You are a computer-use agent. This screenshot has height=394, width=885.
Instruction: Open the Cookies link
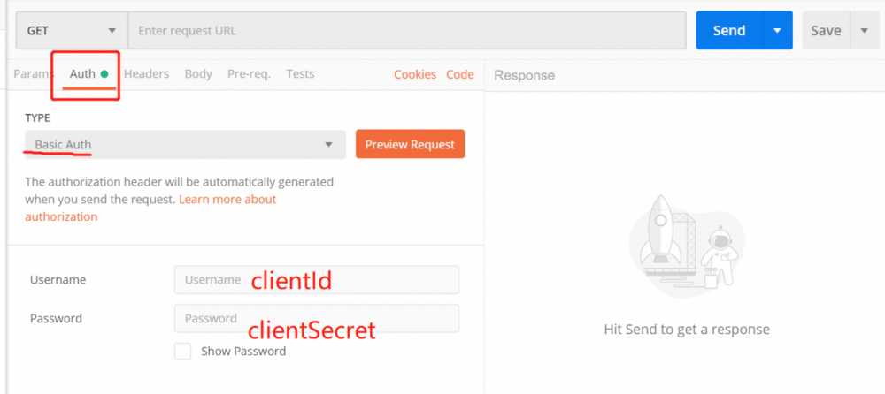point(415,74)
